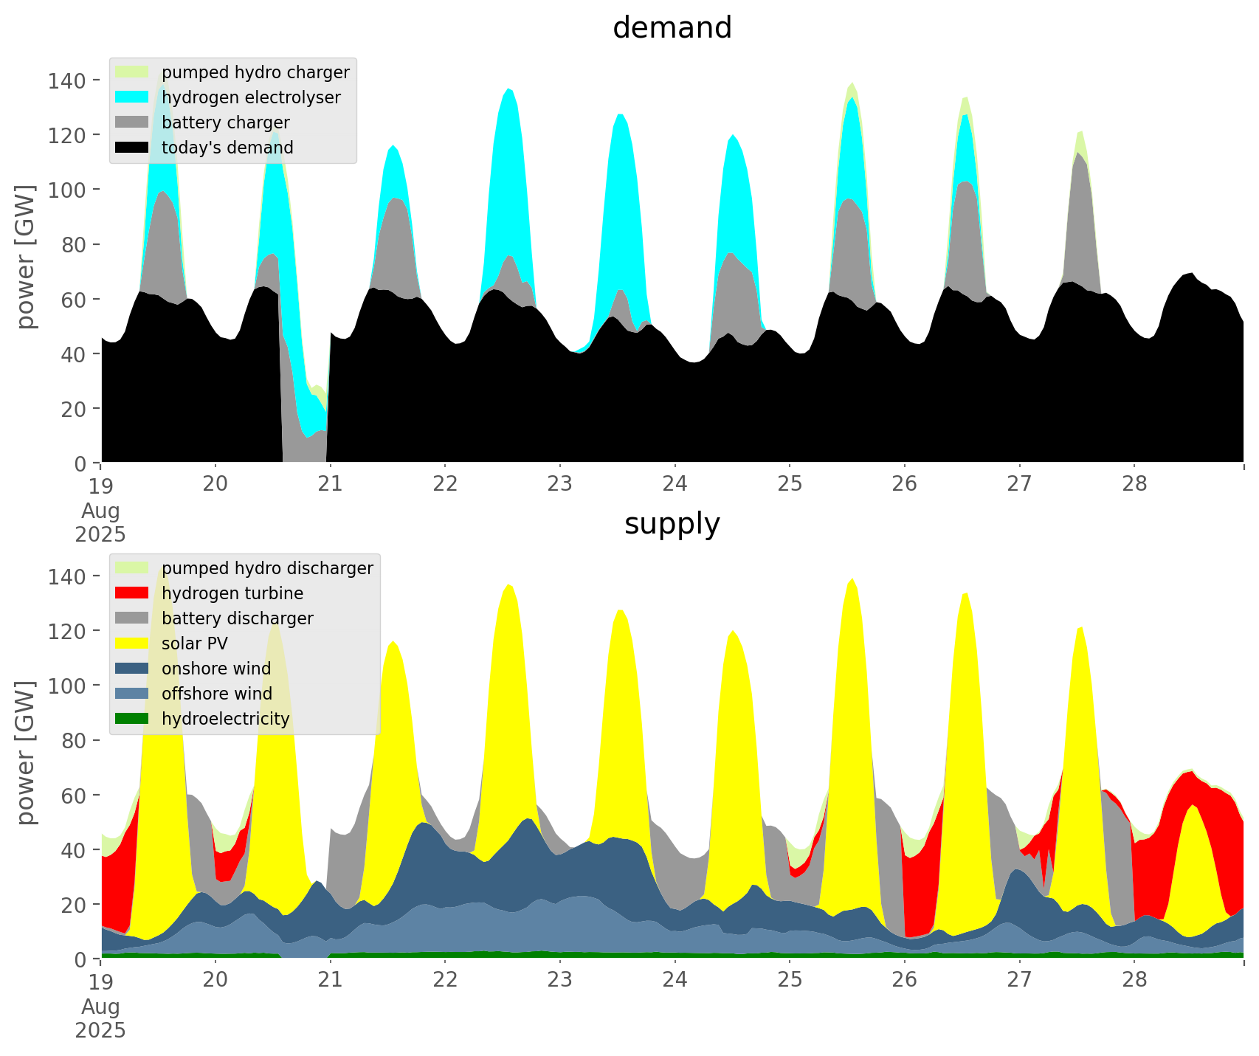Click the dark blue onshore wind swatch
Viewport: 1259px width, 1056px height.
coord(132,669)
